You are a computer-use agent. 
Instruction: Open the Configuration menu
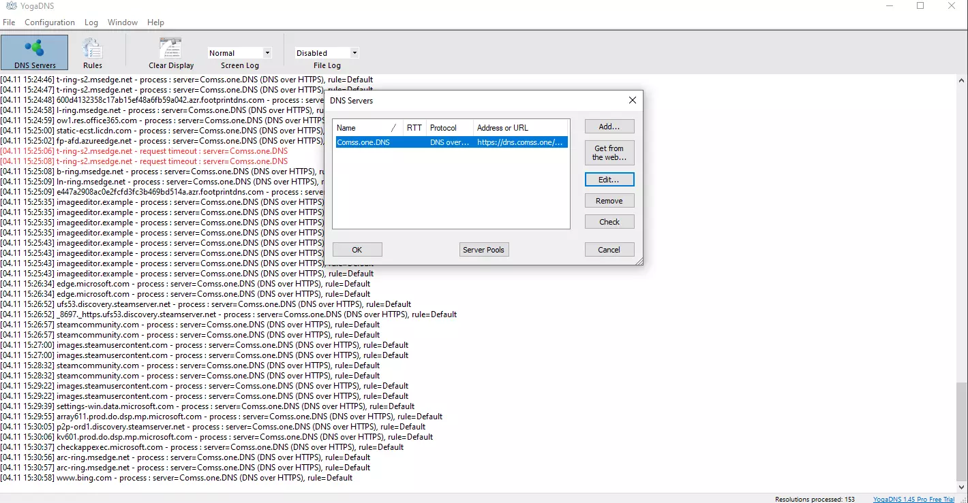point(50,22)
